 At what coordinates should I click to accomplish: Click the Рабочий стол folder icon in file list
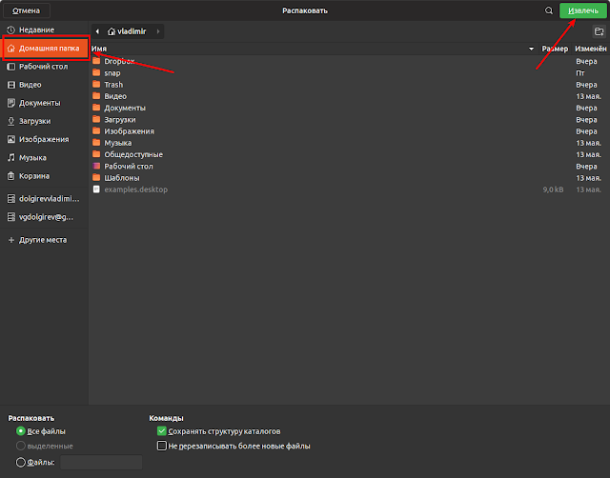[96, 166]
